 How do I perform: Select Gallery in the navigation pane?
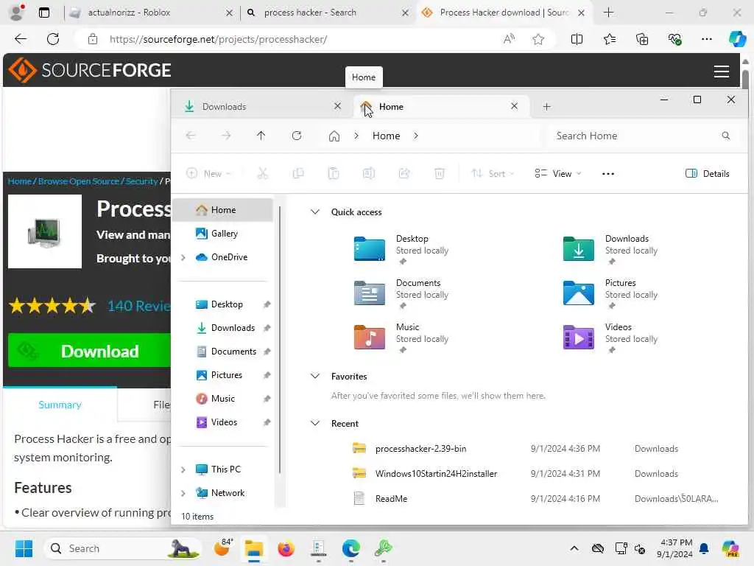tap(224, 234)
